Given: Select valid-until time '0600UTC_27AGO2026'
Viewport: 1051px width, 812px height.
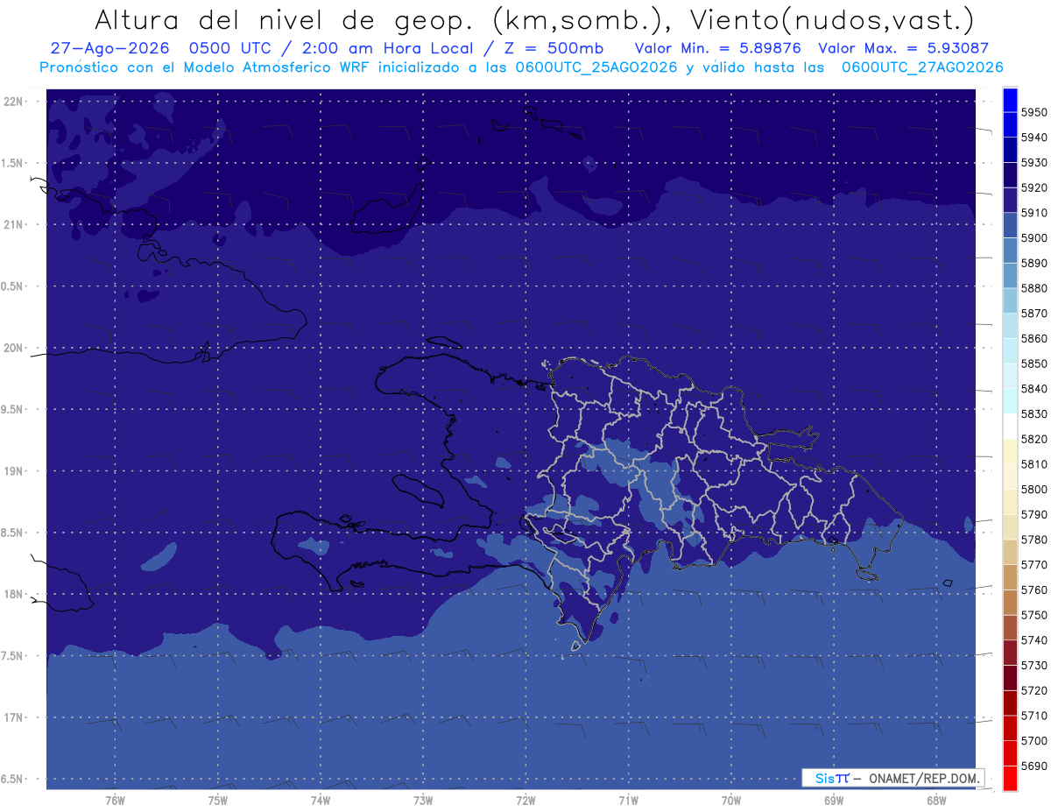Looking at the screenshot, I should 922,67.
